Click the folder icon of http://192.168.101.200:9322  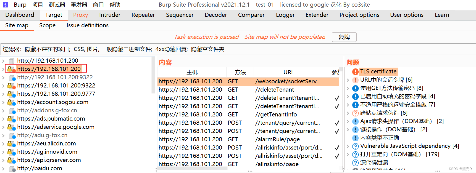click(x=12, y=78)
